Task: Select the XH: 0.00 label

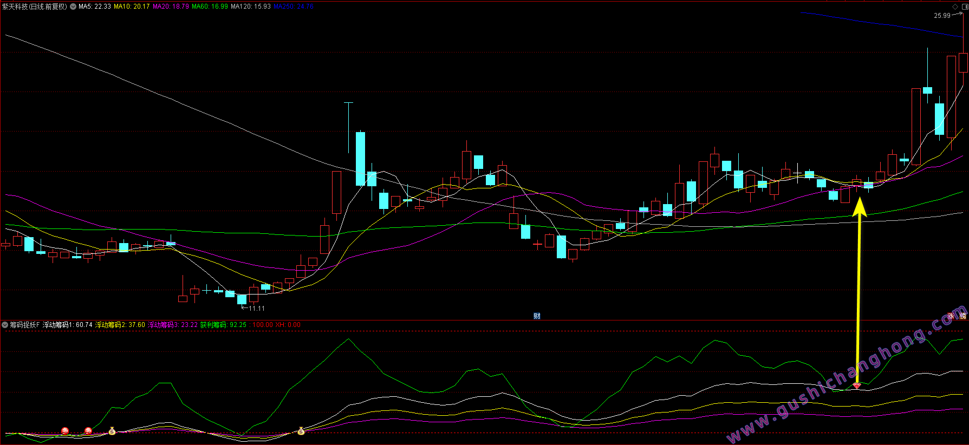Action: click(288, 325)
